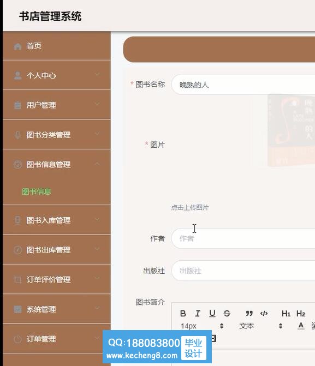
Task: Collapse the 图书信息管理 chevron
Action: [x=97, y=164]
